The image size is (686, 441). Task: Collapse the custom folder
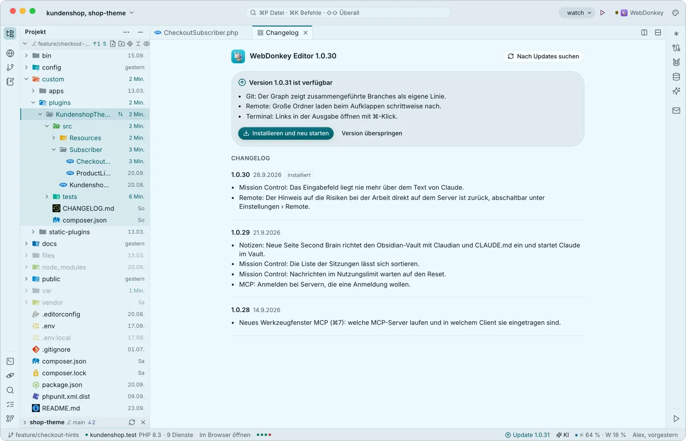(x=26, y=79)
